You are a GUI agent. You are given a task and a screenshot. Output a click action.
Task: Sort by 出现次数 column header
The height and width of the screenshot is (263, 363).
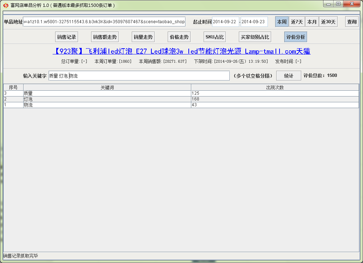tap(275, 87)
